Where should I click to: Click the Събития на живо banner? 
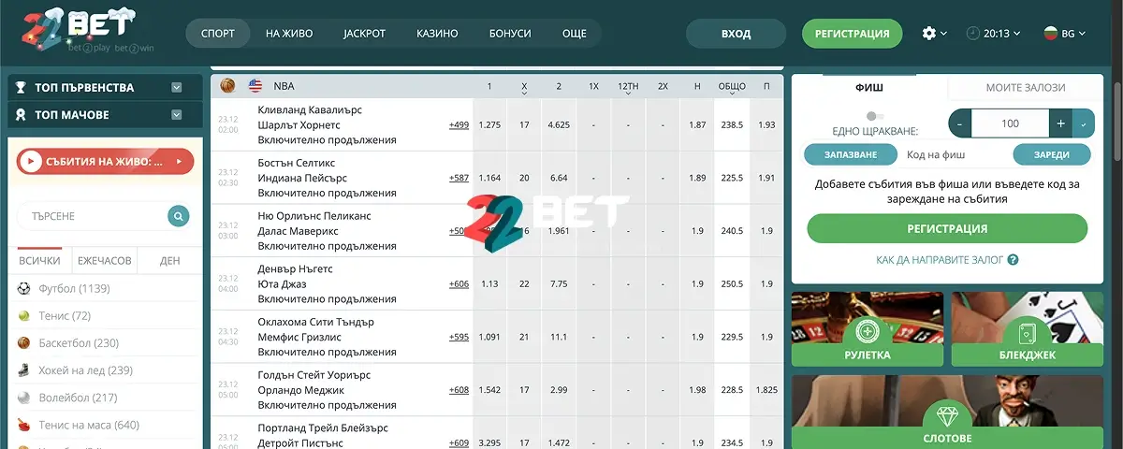point(105,162)
